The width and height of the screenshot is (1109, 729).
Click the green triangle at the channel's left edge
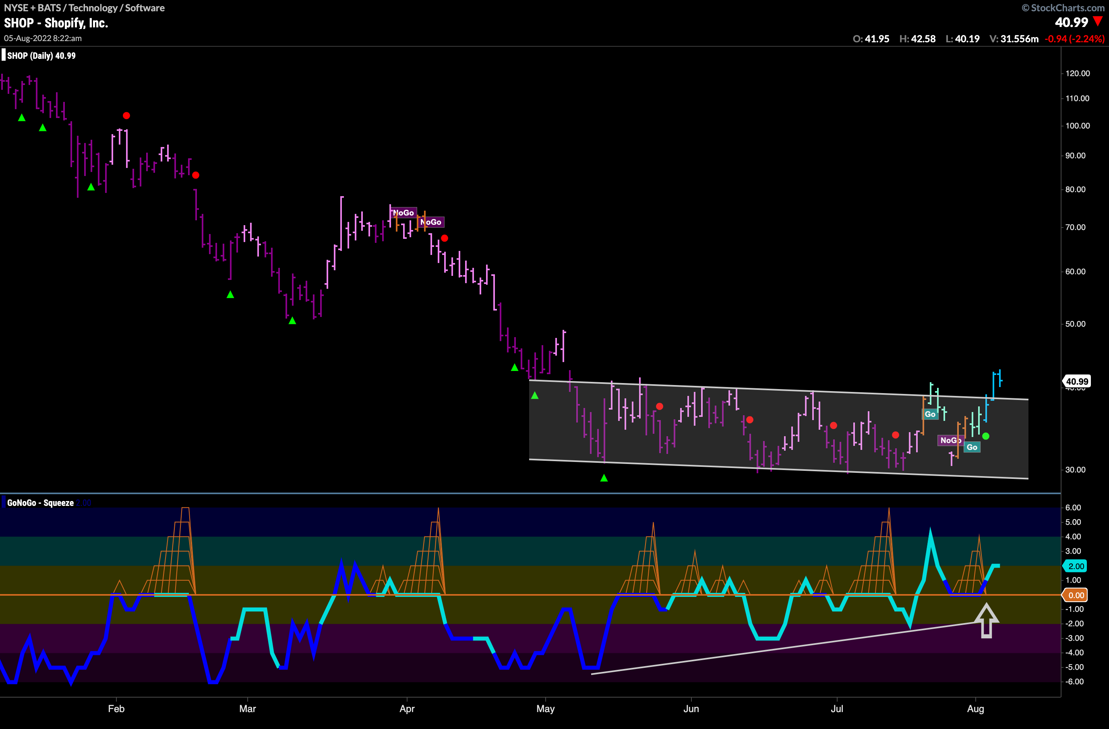[535, 395]
